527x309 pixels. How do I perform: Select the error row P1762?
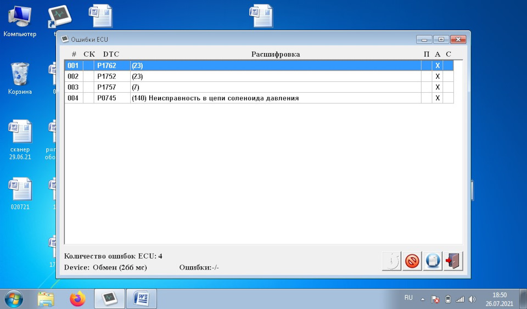259,65
